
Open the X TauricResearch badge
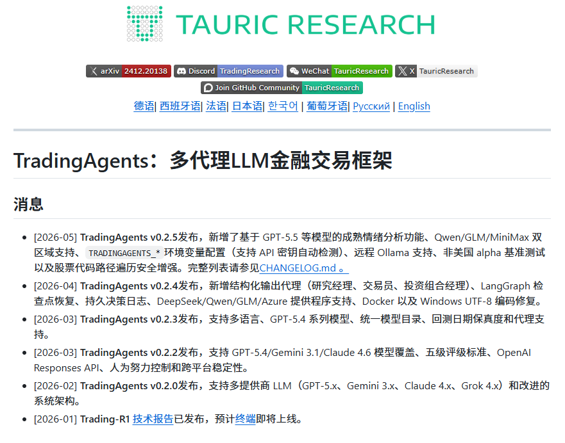436,71
